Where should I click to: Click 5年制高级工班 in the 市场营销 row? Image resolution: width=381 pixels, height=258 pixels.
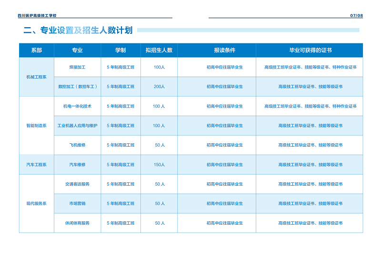pos(120,204)
